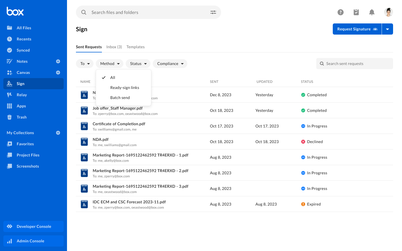Add a new collection with plus icon
The width and height of the screenshot is (402, 251).
[58, 133]
